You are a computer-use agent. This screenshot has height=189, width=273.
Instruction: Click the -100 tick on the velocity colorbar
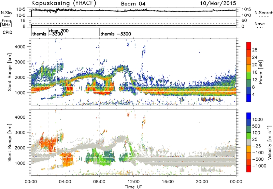coord(258,152)
